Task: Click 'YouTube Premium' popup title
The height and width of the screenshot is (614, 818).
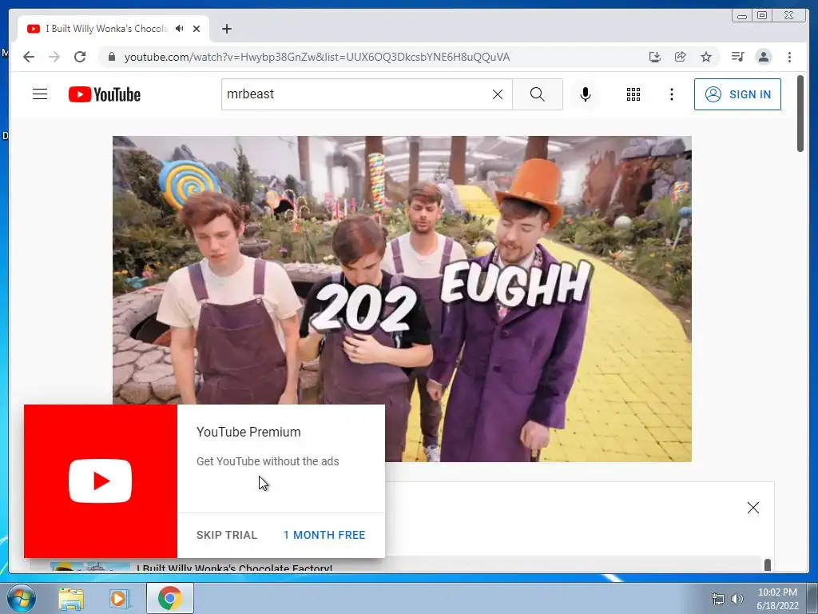Action: (x=248, y=433)
